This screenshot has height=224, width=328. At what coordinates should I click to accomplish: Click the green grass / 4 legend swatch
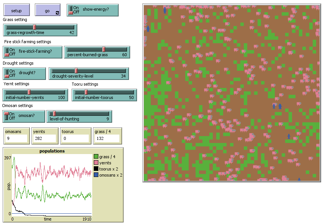[96, 156]
